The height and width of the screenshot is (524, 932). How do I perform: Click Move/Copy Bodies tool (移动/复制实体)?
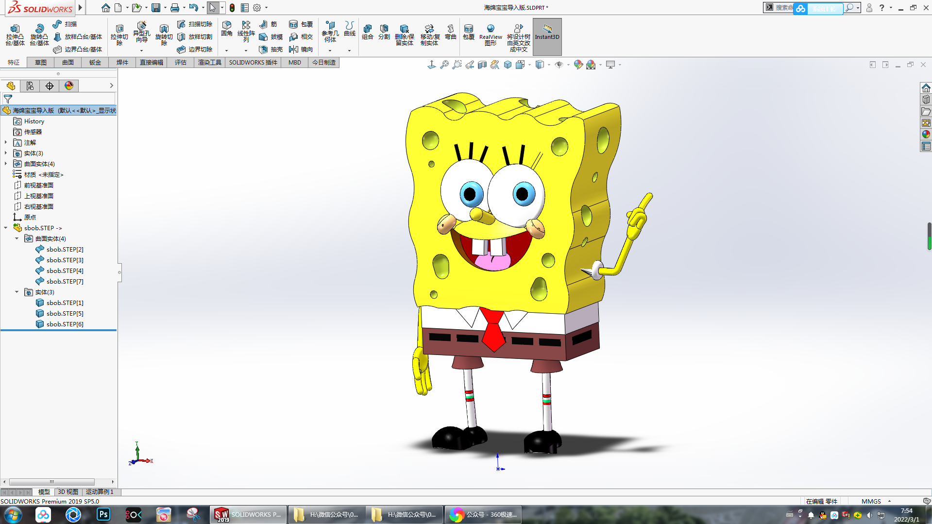430,35
